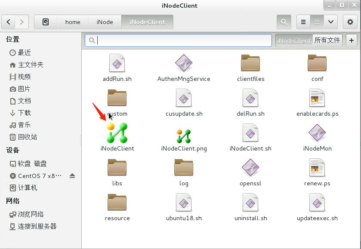Viewport: 361px width, 249px height.
Task: Go forward with the right arrow button
Action: pos(22,22)
